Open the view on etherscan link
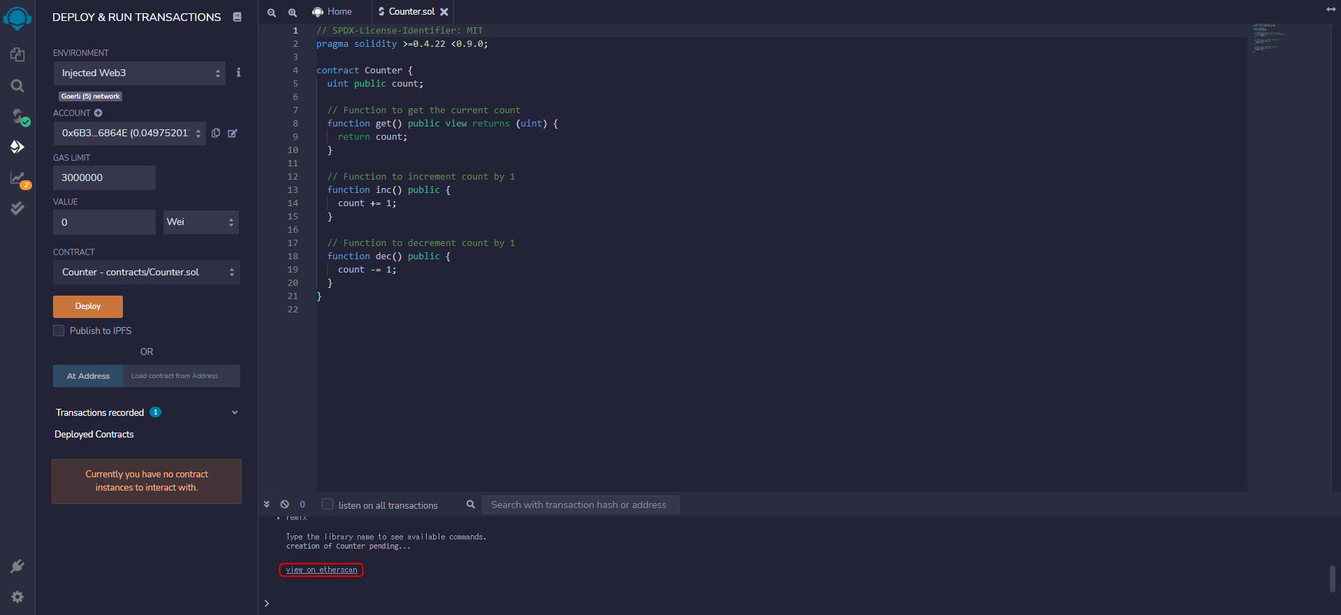The width and height of the screenshot is (1341, 615). [x=321, y=570]
